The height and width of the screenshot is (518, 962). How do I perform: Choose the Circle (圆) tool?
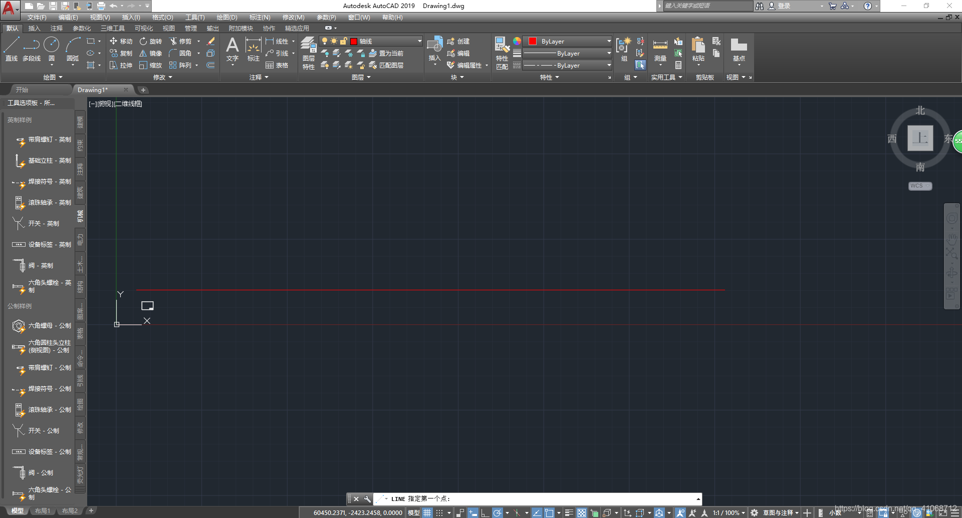[x=51, y=49]
